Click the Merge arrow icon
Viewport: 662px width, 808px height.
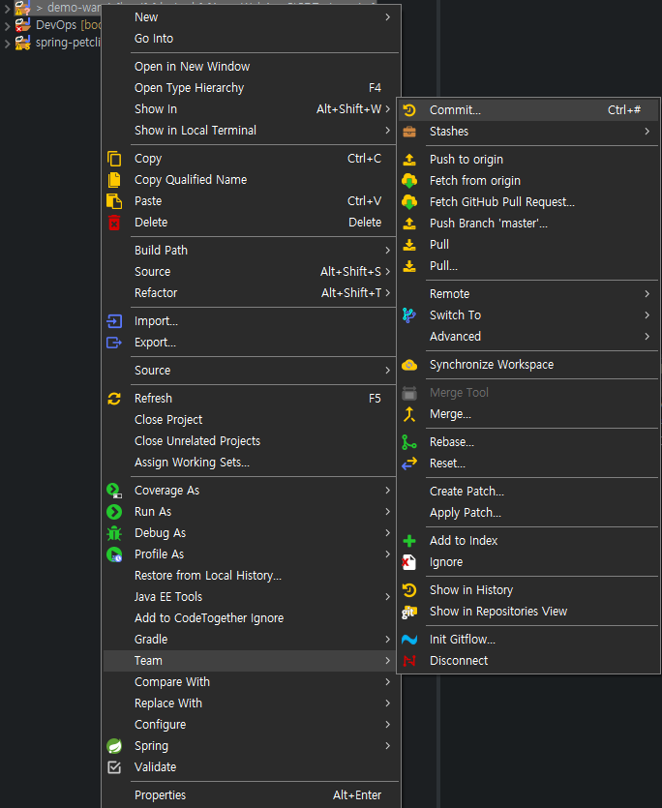pos(409,414)
